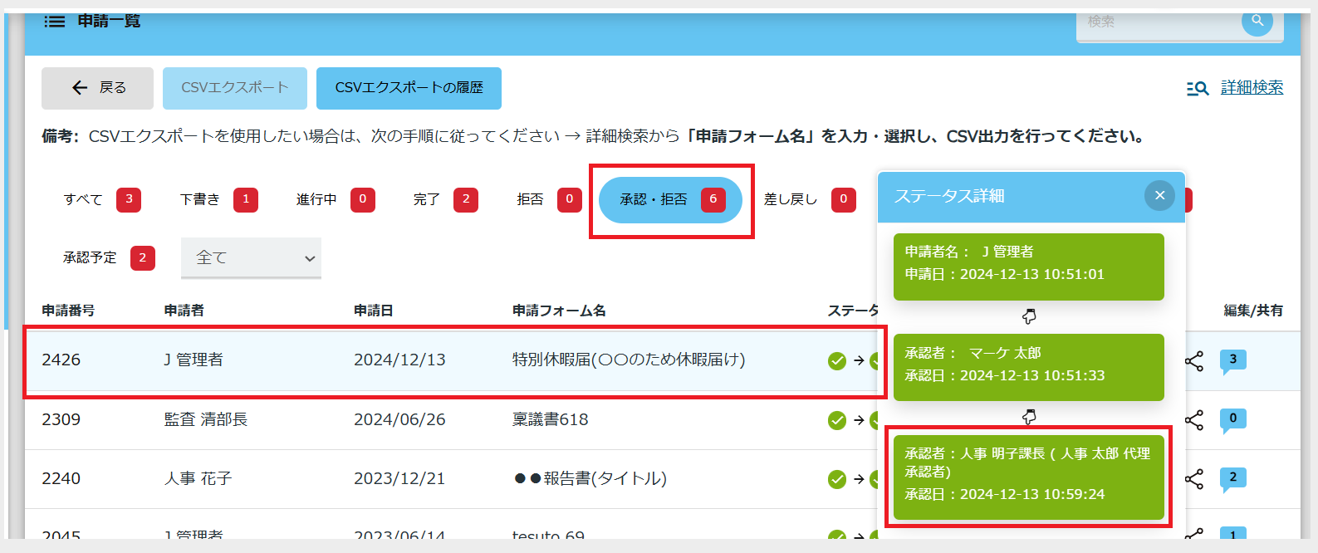Open comment bubble showing 3 on row 2426
This screenshot has width=1318, height=553.
(1232, 360)
